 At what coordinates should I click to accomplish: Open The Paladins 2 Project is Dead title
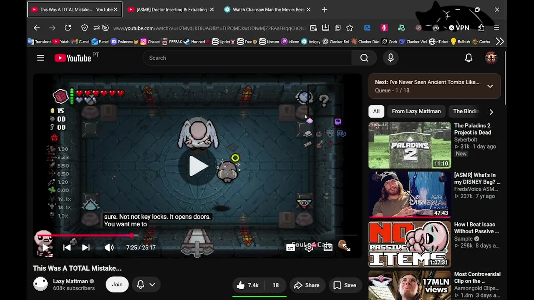pyautogui.click(x=472, y=129)
